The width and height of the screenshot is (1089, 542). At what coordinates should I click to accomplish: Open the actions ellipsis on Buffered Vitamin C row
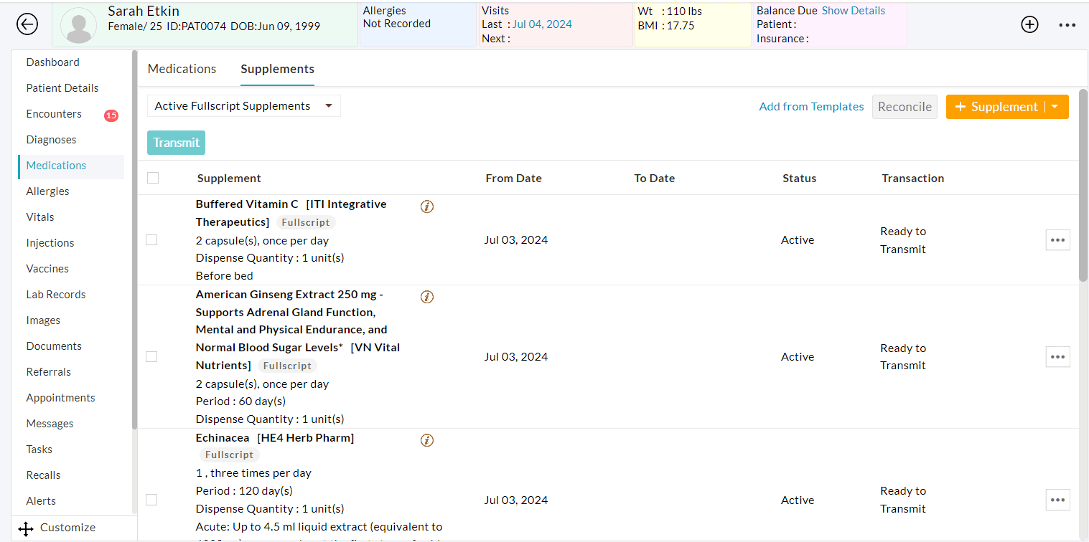pos(1057,239)
